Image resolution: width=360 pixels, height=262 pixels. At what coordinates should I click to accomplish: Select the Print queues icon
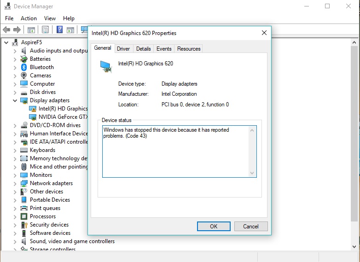[x=24, y=208]
